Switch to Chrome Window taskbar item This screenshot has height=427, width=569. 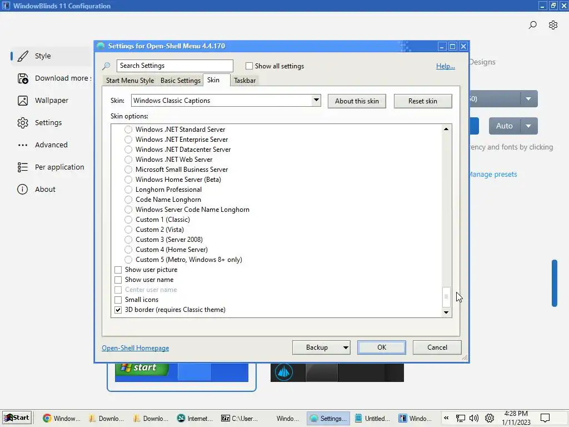point(61,418)
